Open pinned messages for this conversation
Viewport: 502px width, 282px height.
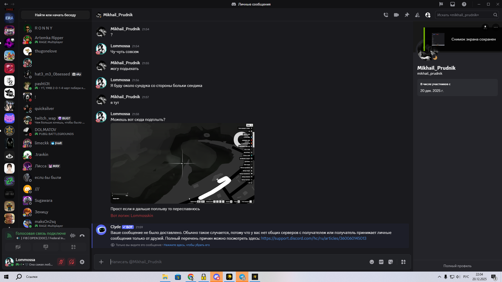(x=407, y=14)
